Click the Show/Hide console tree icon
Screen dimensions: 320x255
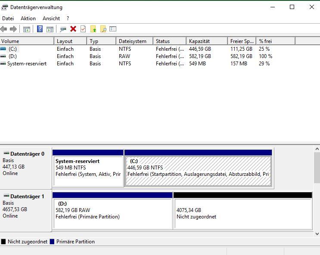click(x=27, y=29)
